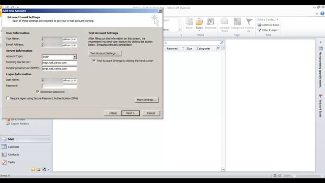
Task: Click the Reading view icon in the status bar
Action: 280,176
